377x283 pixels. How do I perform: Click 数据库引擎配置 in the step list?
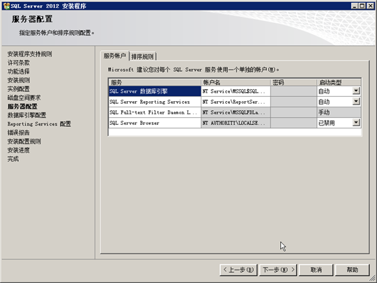[x=26, y=115]
